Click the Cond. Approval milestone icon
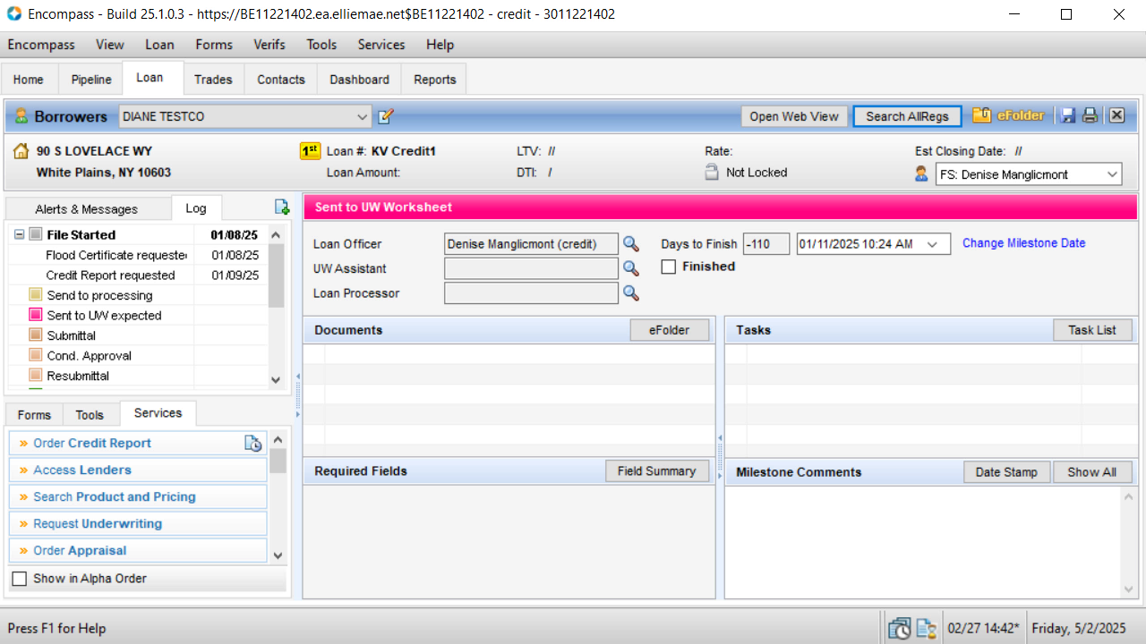1146x644 pixels. coord(36,355)
